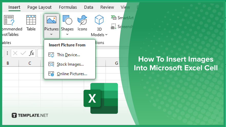Screen dimensions: 226x127
Task: Click the Recommended PivotTables icon
Action: 9,20
